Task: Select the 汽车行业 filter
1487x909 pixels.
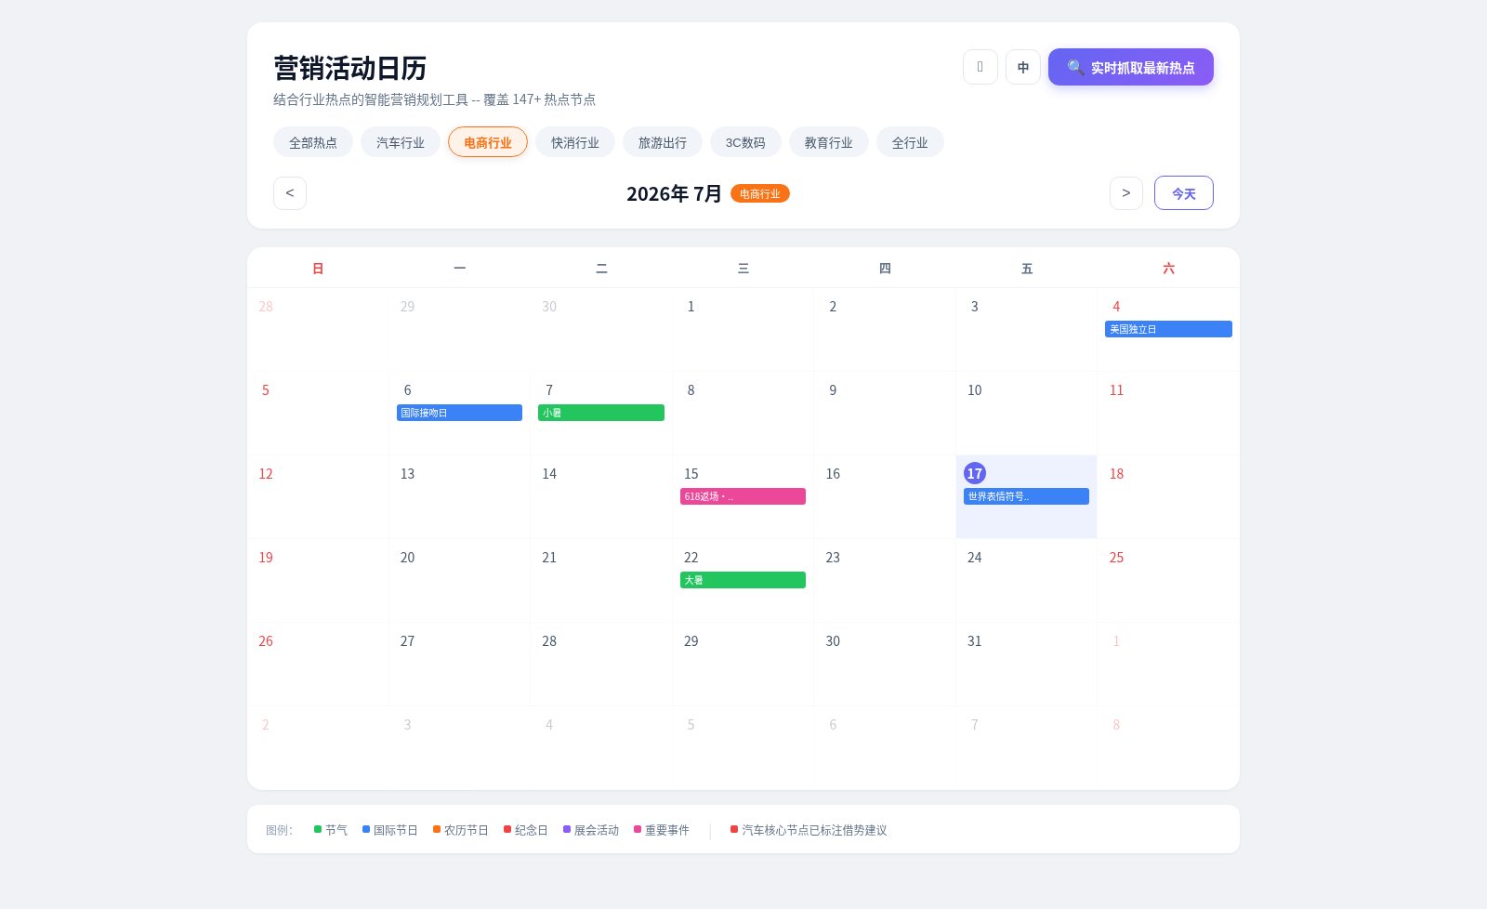Action: (401, 142)
